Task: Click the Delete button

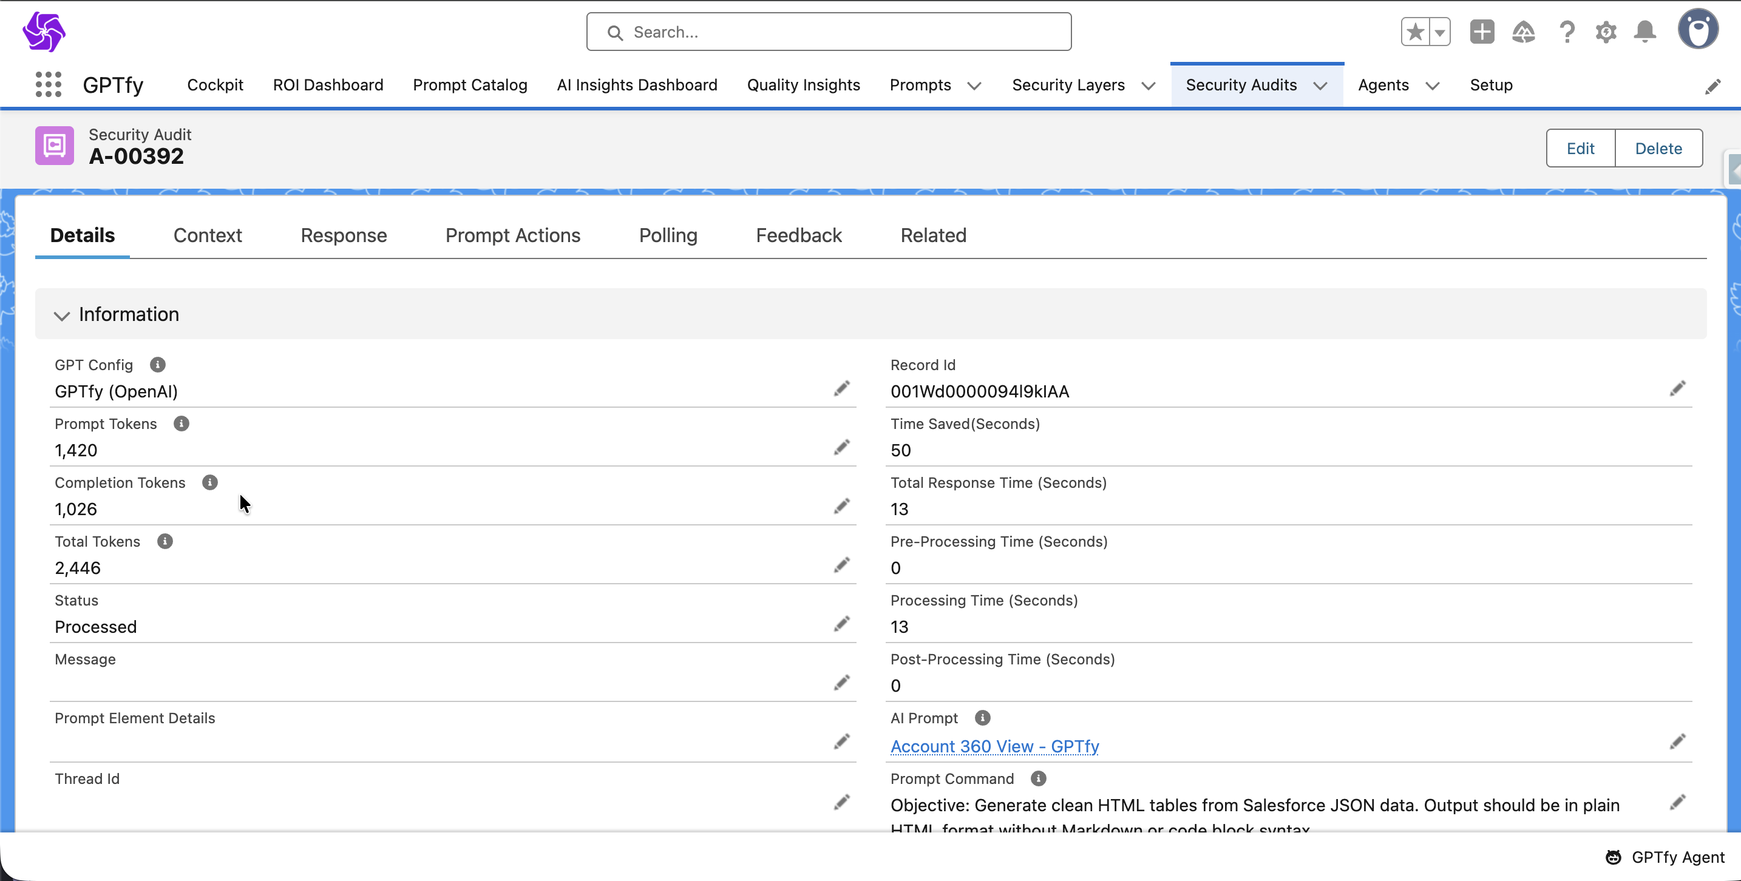Action: (x=1658, y=148)
